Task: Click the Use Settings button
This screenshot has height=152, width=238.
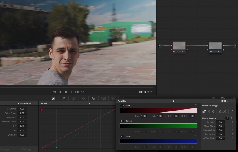Action: 25,149
